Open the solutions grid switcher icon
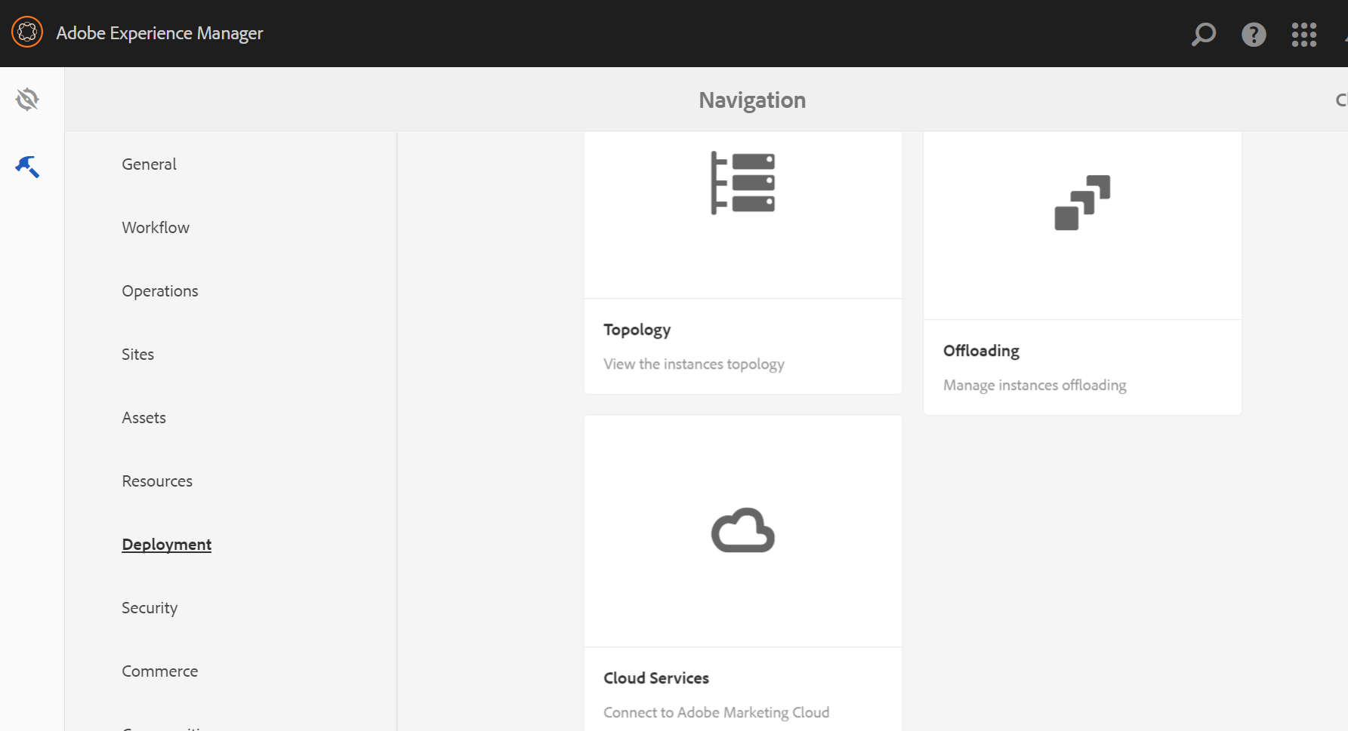 pyautogui.click(x=1304, y=34)
